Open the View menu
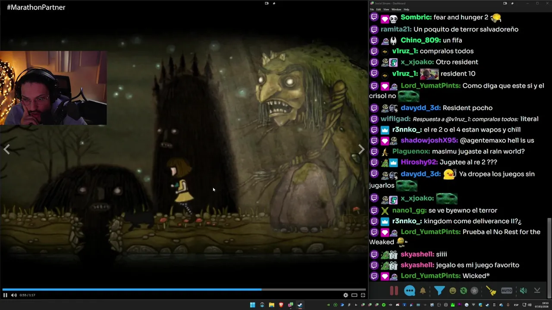The width and height of the screenshot is (552, 310). [386, 9]
